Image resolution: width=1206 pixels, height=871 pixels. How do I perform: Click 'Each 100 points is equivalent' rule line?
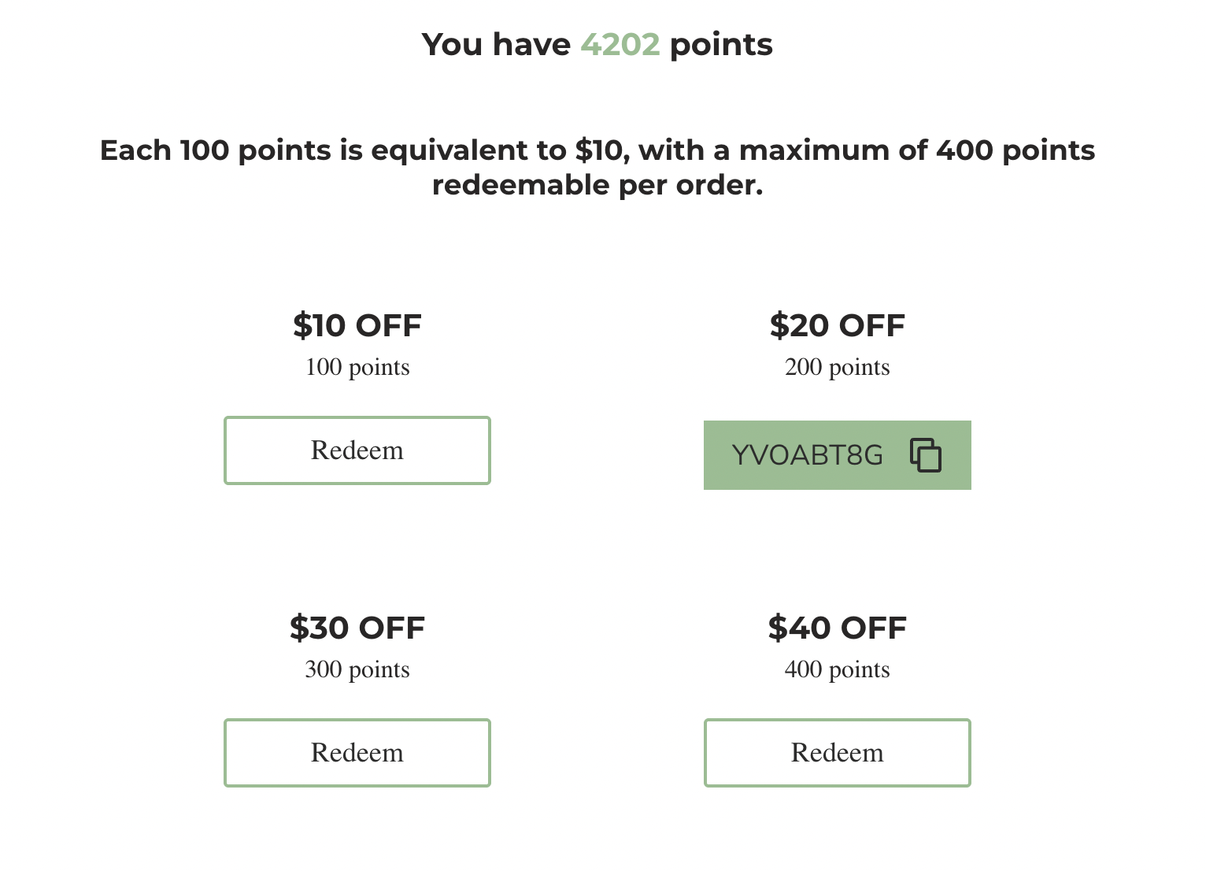(597, 150)
